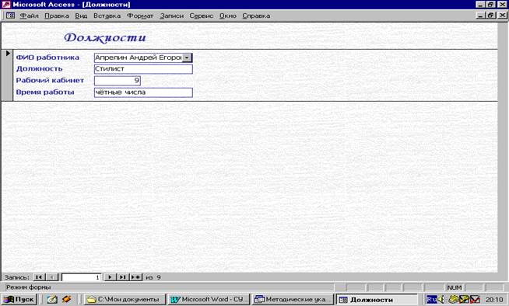Click the Должности taskbar button
The height and width of the screenshot is (306, 509).
(x=377, y=300)
